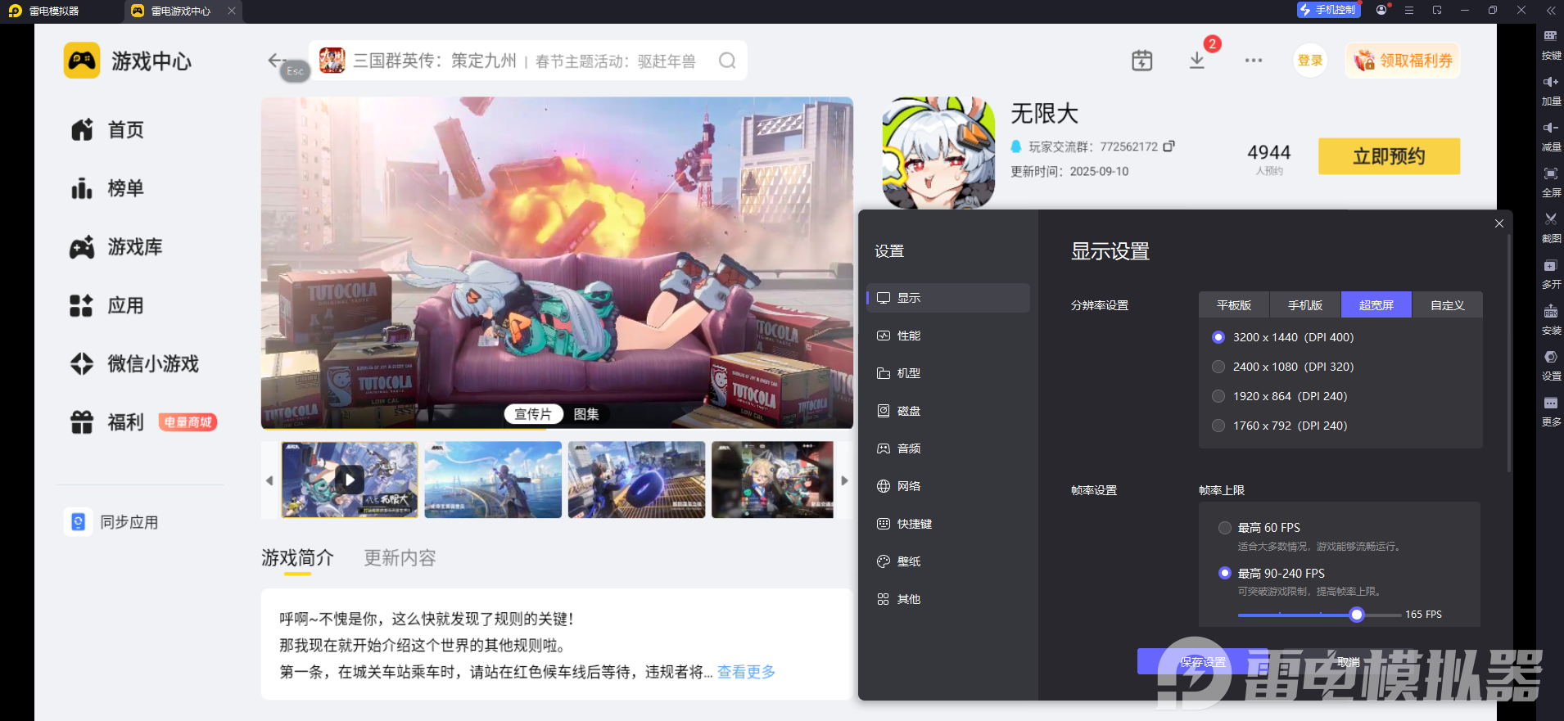This screenshot has width=1564, height=721.
Task: Open the 网络 settings category
Action: point(948,486)
